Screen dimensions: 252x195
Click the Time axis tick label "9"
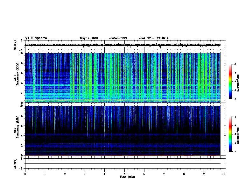pyautogui.click(x=204, y=174)
